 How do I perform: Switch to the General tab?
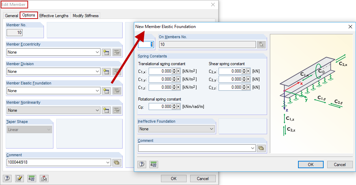[12, 16]
